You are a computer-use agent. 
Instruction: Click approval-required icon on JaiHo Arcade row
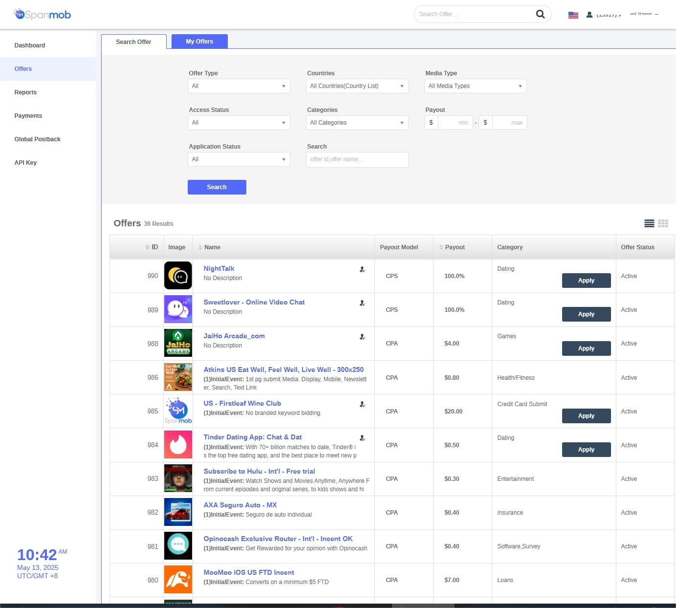(362, 337)
